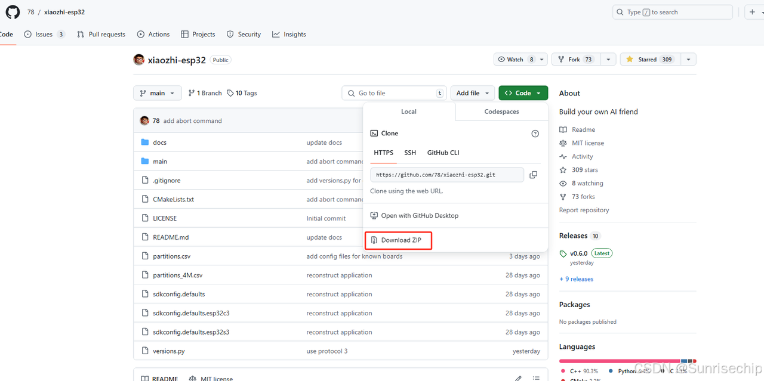The image size is (764, 381).
Task: Copy the HTTPS clone URL
Action: [534, 175]
